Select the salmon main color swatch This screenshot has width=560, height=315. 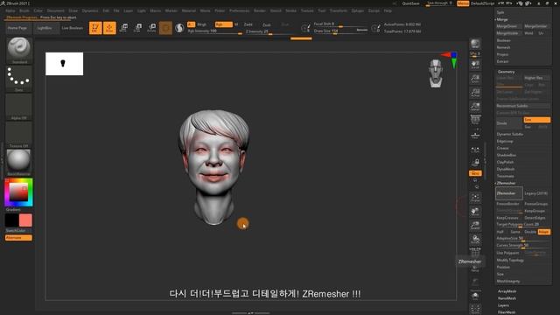[25, 220]
